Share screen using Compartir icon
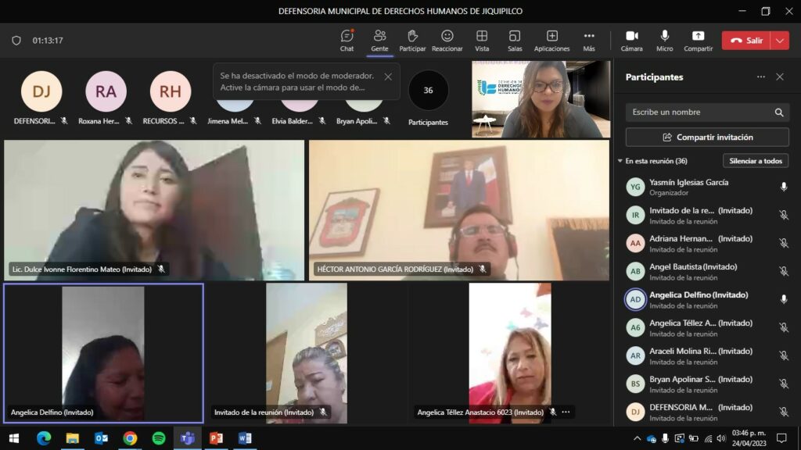The image size is (801, 450). click(698, 40)
